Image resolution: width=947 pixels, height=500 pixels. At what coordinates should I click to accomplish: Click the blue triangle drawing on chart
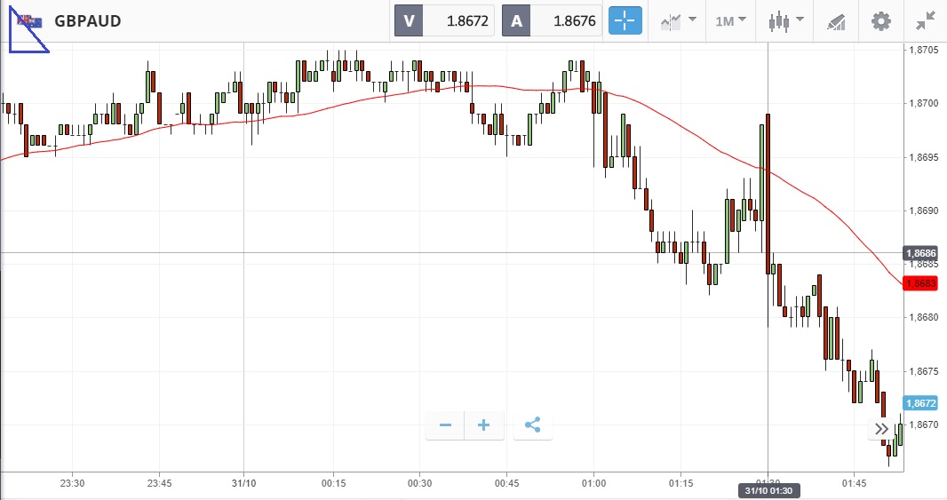(x=25, y=36)
